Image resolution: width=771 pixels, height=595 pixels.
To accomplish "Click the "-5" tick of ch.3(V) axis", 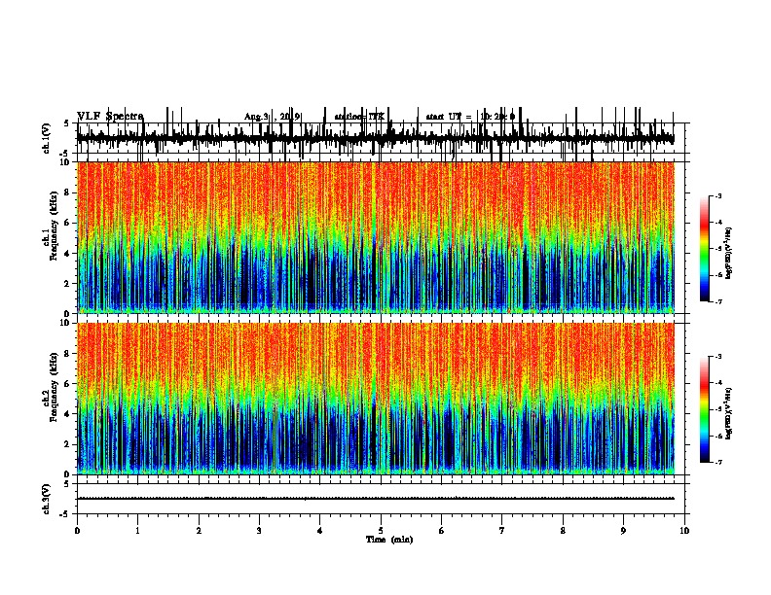I will (65, 514).
